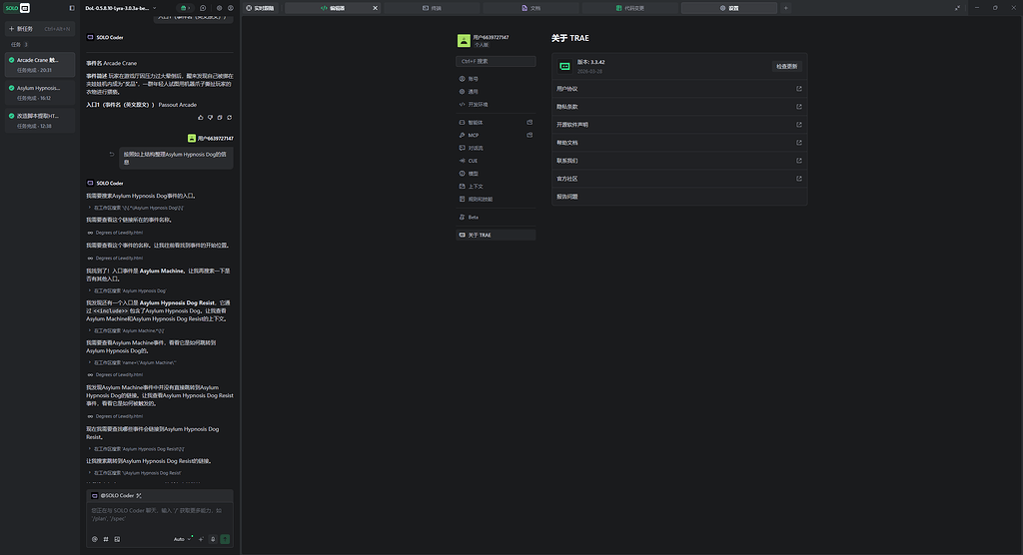1023x555 pixels.
Task: Click the user avatar in settings
Action: point(464,41)
